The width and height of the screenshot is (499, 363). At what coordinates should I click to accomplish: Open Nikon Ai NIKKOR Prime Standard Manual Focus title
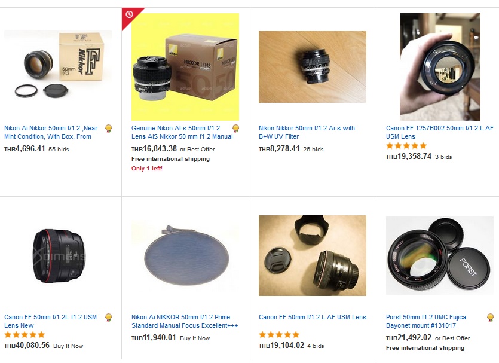pos(185,321)
